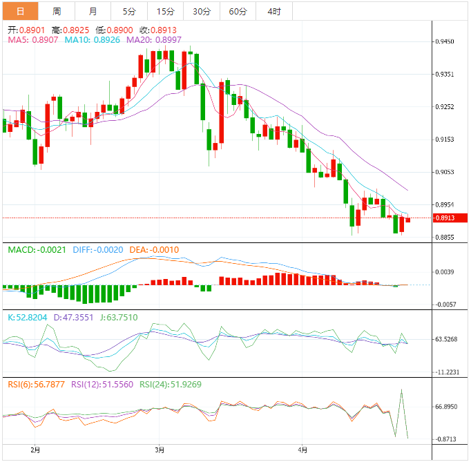This screenshot has width=471, height=462.
Task: Click the RSI(6) value label
Action: click(x=36, y=385)
